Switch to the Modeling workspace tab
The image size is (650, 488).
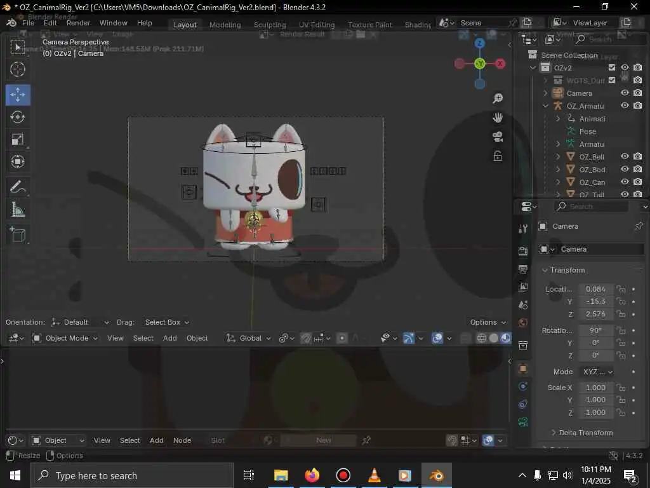[225, 25]
